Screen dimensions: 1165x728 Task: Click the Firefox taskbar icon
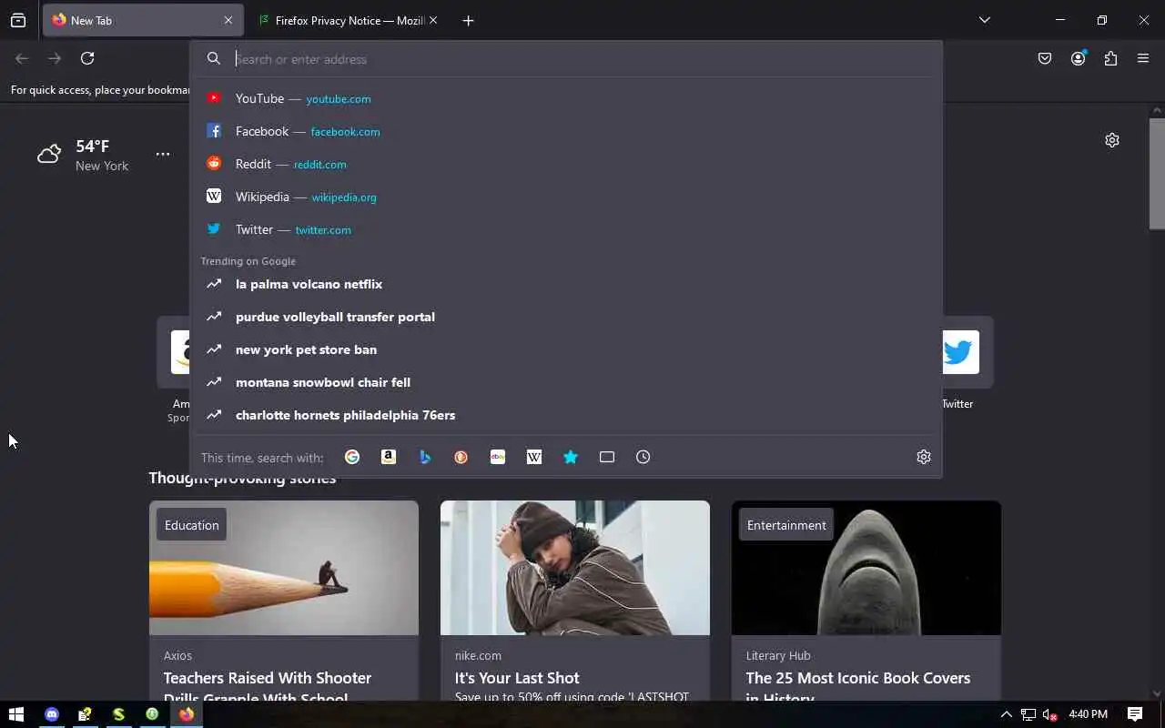click(187, 714)
